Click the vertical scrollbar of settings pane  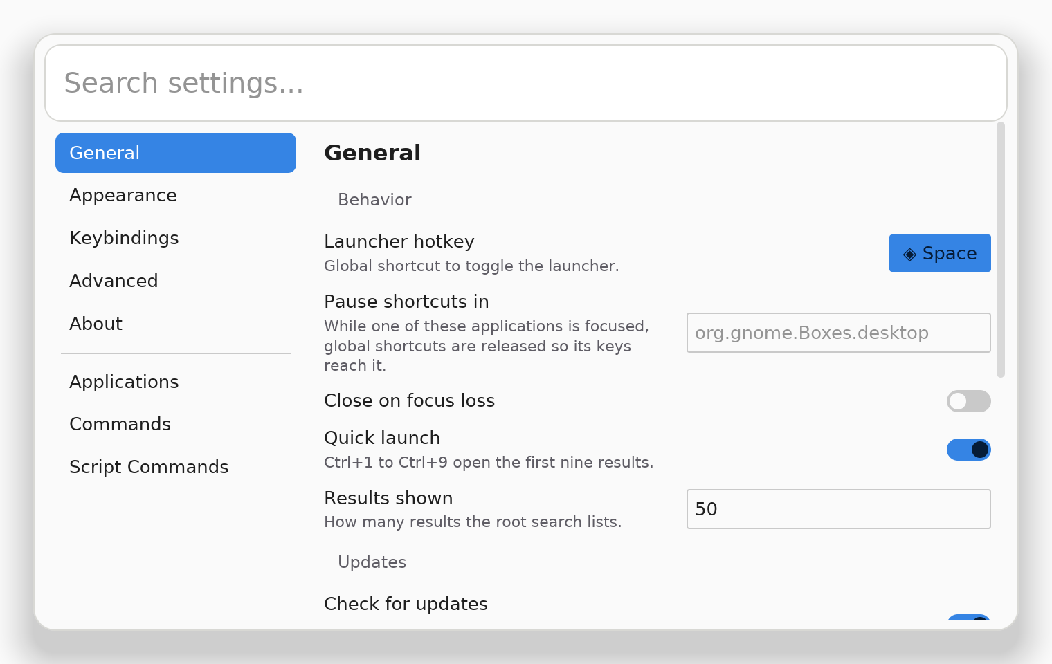[x=1001, y=250]
